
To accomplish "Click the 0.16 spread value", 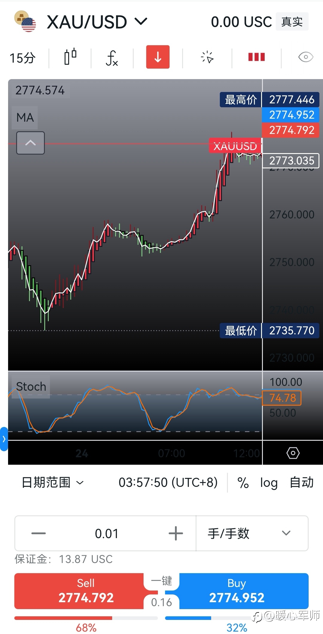I will 161,602.
